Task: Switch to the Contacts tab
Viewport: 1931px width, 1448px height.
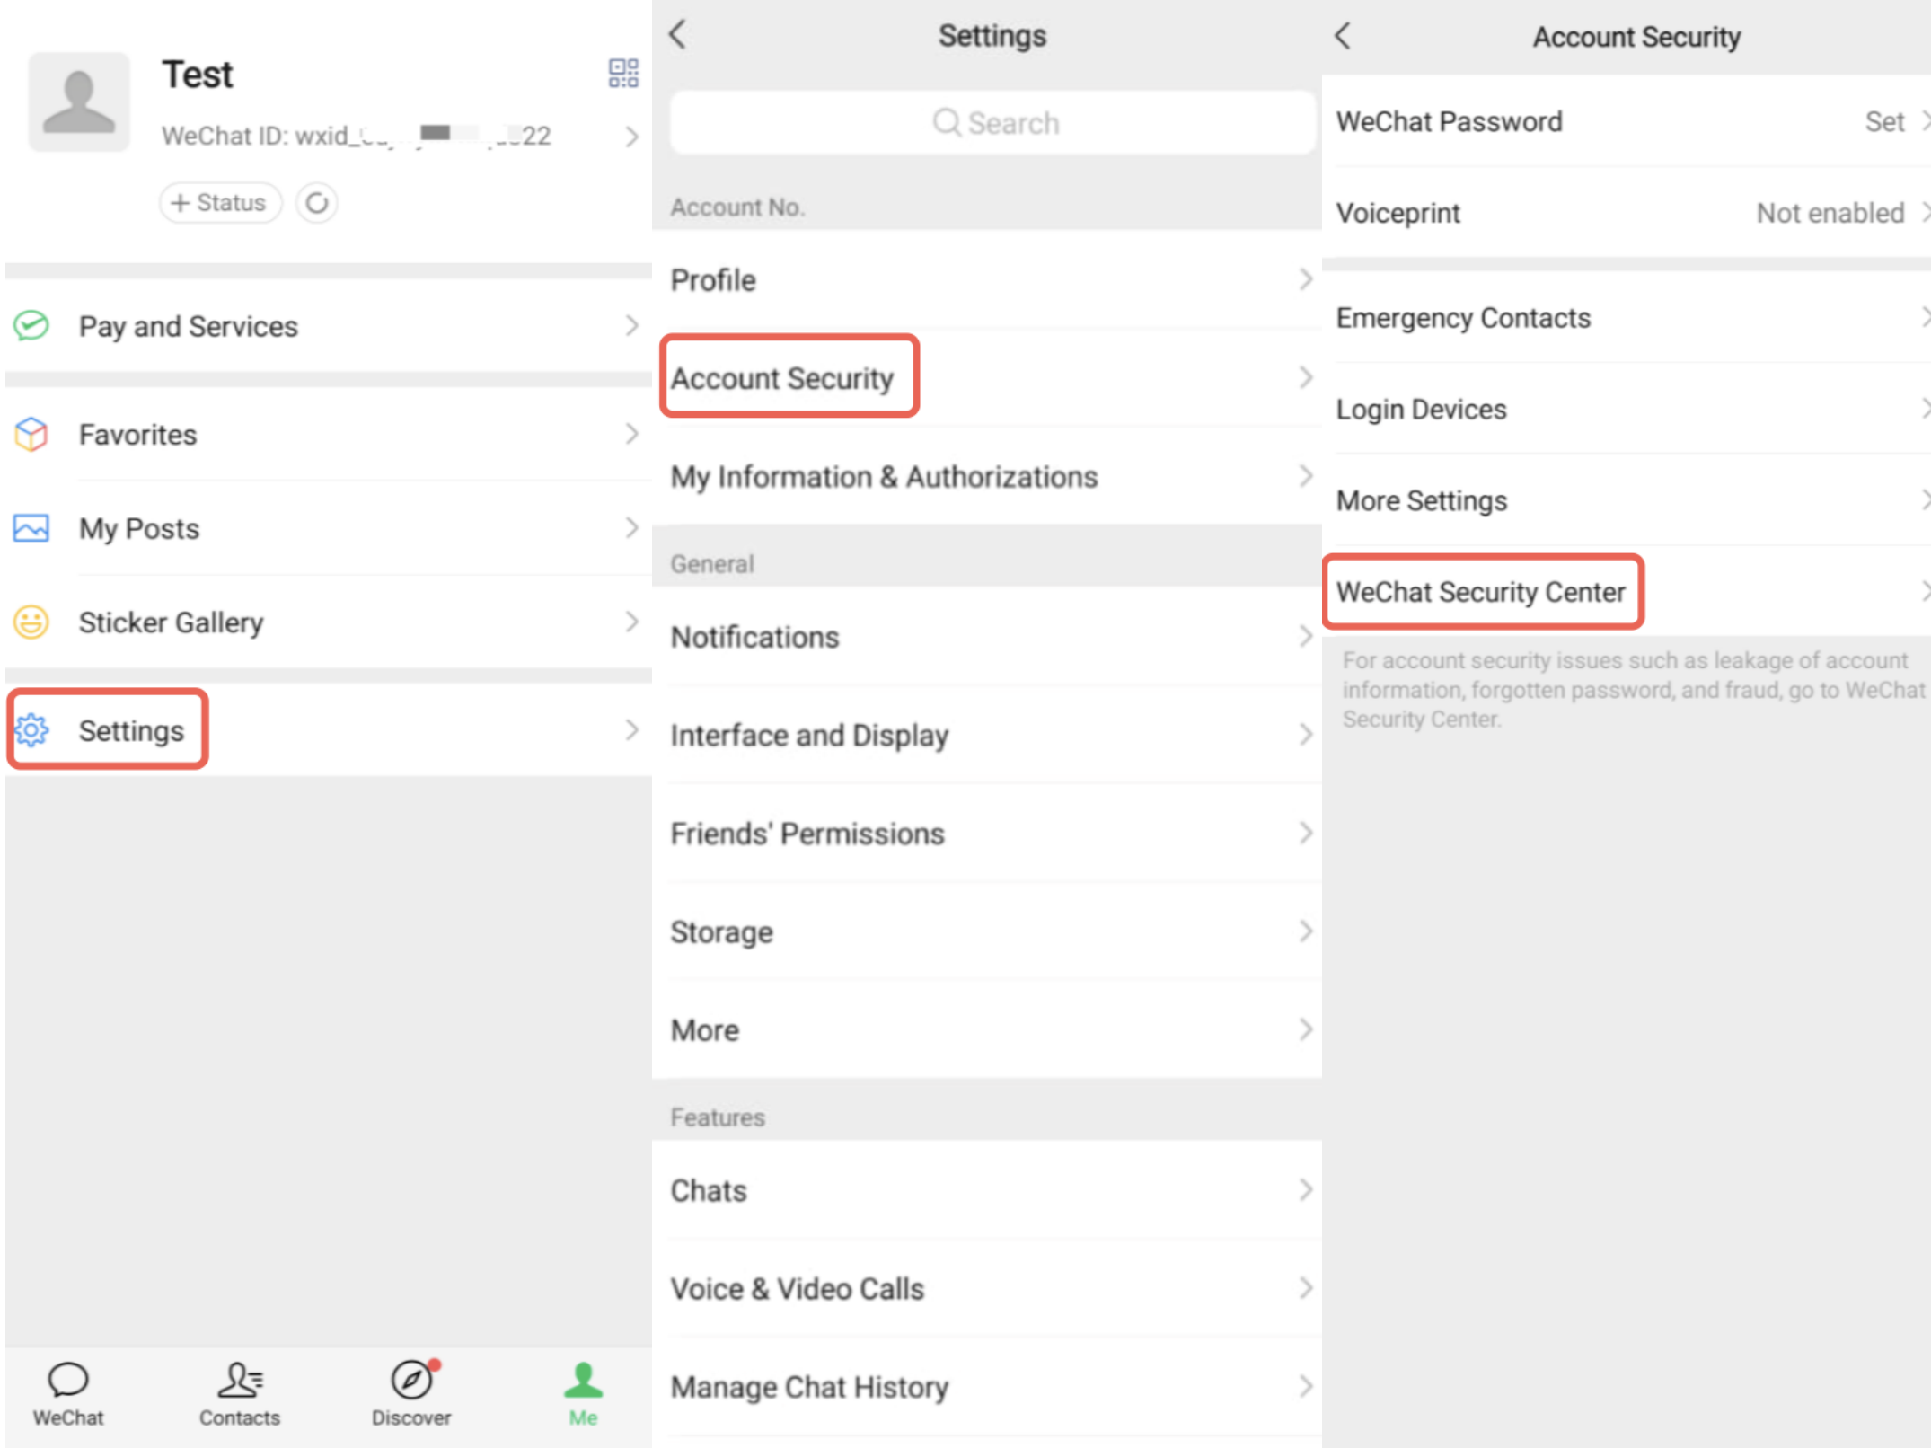Action: tap(240, 1395)
